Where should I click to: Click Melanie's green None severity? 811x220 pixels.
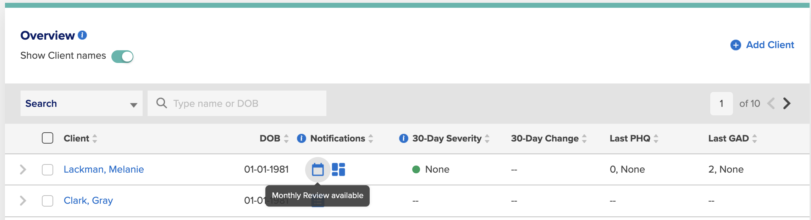(x=431, y=169)
